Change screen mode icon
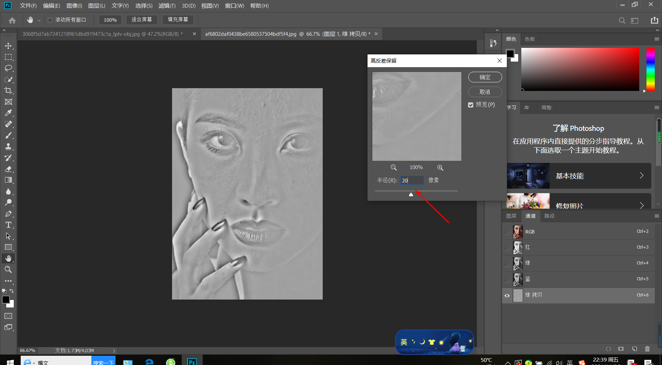Image resolution: width=662 pixels, height=365 pixels. click(x=8, y=327)
